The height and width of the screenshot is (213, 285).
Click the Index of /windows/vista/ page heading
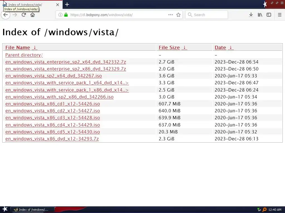(x=60, y=32)
